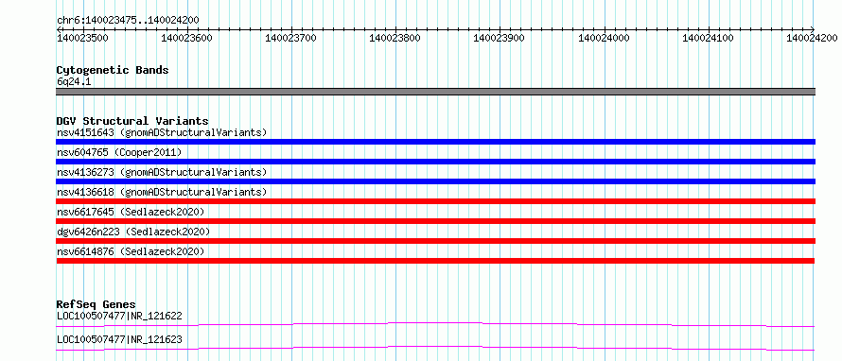
Task: Click the red bar for dgv6426n223
Action: [x=435, y=241]
